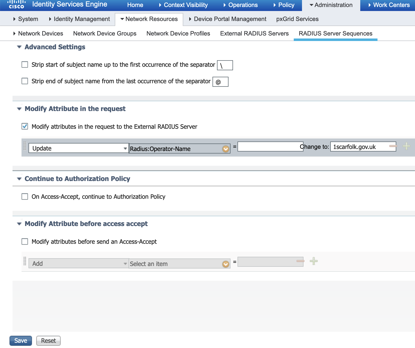
Task: Enable strip end of subject name checkbox
Action: tap(25, 81)
